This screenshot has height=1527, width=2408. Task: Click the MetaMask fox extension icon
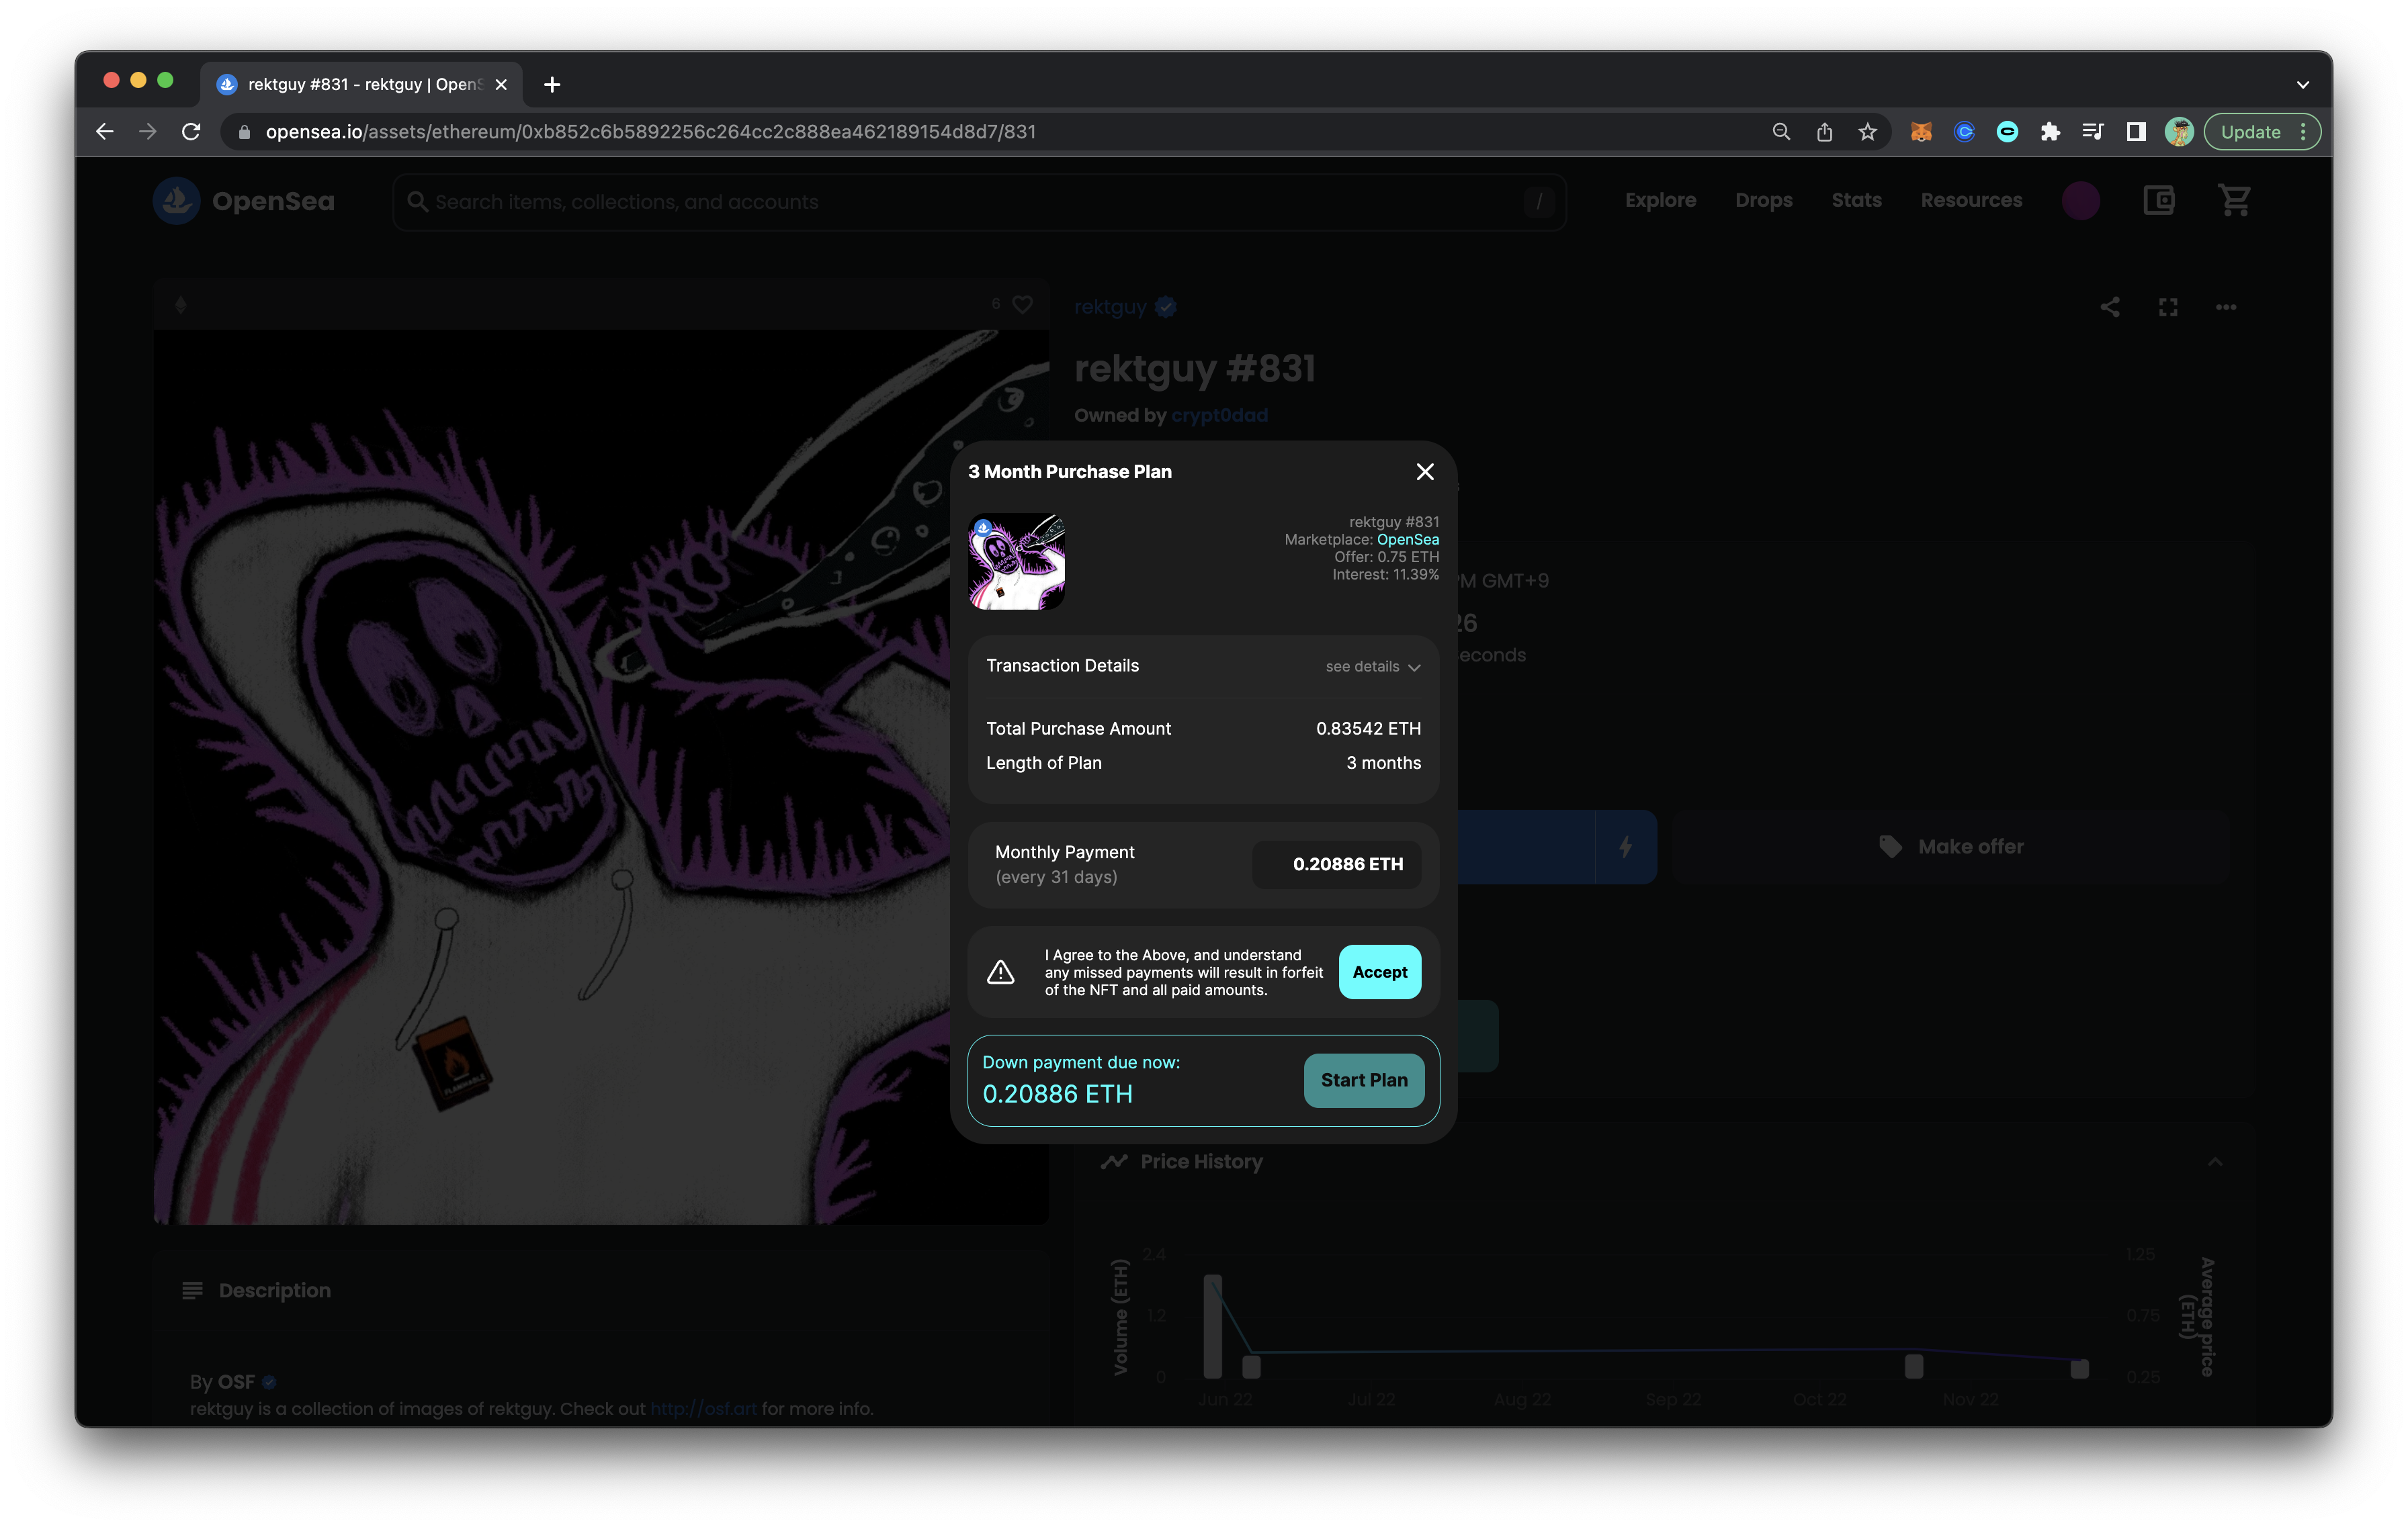click(x=1921, y=132)
